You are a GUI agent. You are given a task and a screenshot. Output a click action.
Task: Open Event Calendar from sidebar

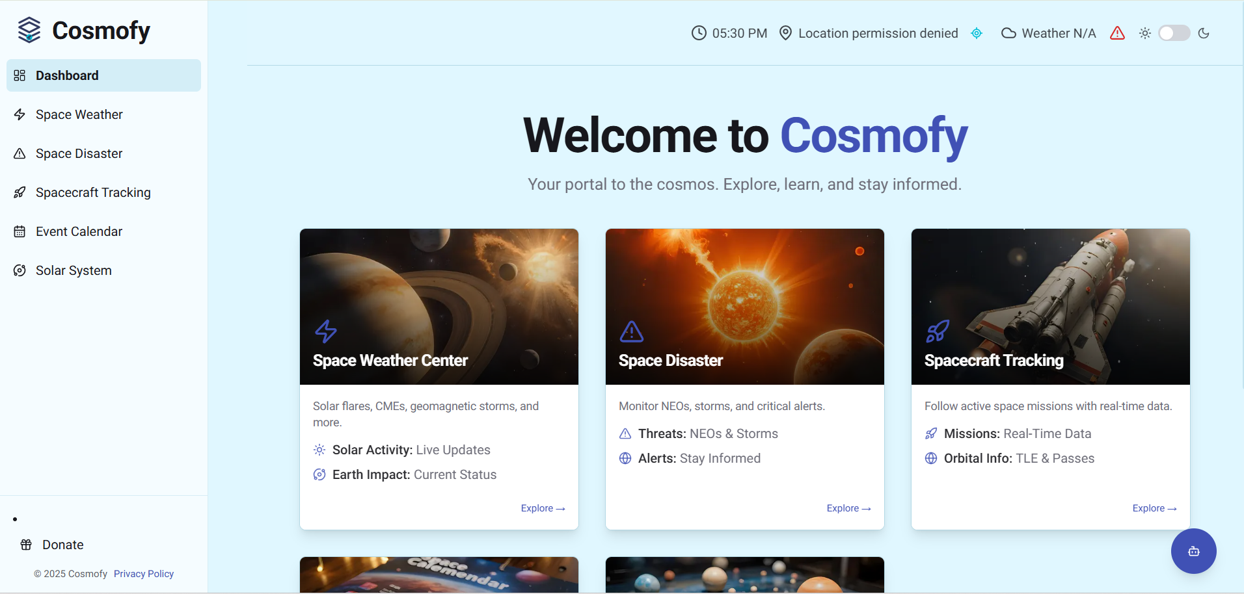point(103,231)
